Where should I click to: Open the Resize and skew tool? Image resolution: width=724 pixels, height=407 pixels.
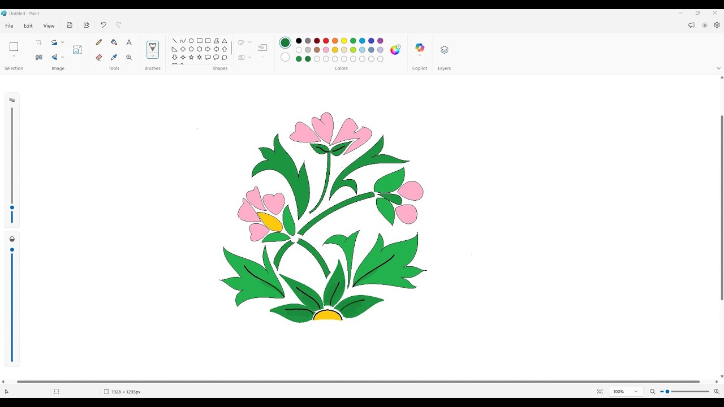77,50
